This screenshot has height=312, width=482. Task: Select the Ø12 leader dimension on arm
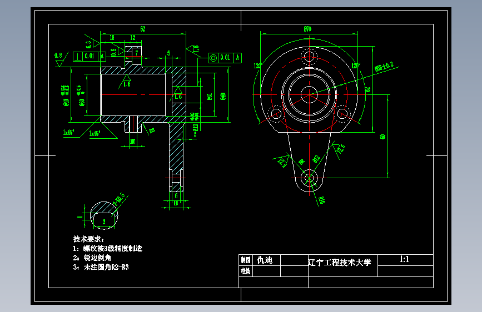pyautogui.click(x=316, y=159)
